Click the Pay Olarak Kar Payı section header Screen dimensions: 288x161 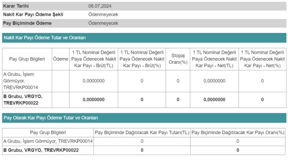coord(51,118)
